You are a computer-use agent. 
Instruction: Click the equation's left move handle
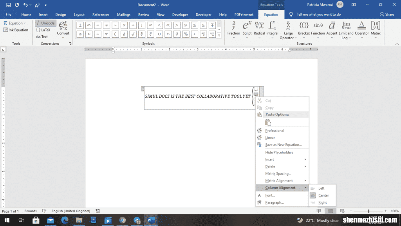pyautogui.click(x=143, y=89)
